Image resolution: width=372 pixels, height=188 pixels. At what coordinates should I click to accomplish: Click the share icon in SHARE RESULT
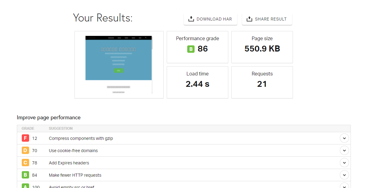[x=249, y=19]
